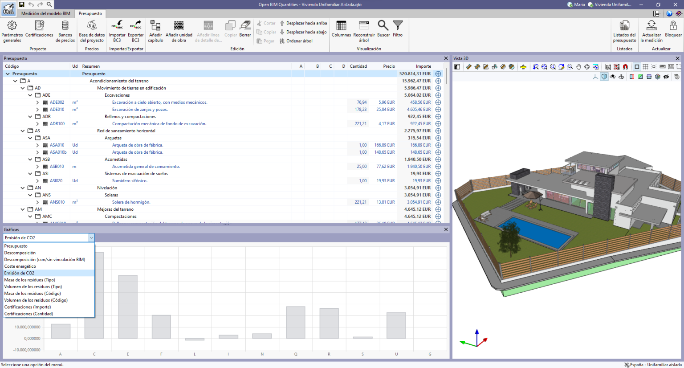The height and width of the screenshot is (368, 684).
Task: Click the help book icon at top right
Action: 678,14
